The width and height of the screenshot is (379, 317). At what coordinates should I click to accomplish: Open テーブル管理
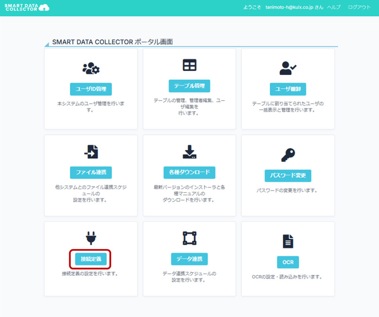[189, 86]
